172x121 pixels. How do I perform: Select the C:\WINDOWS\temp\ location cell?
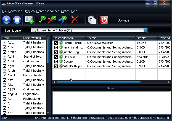110,43
